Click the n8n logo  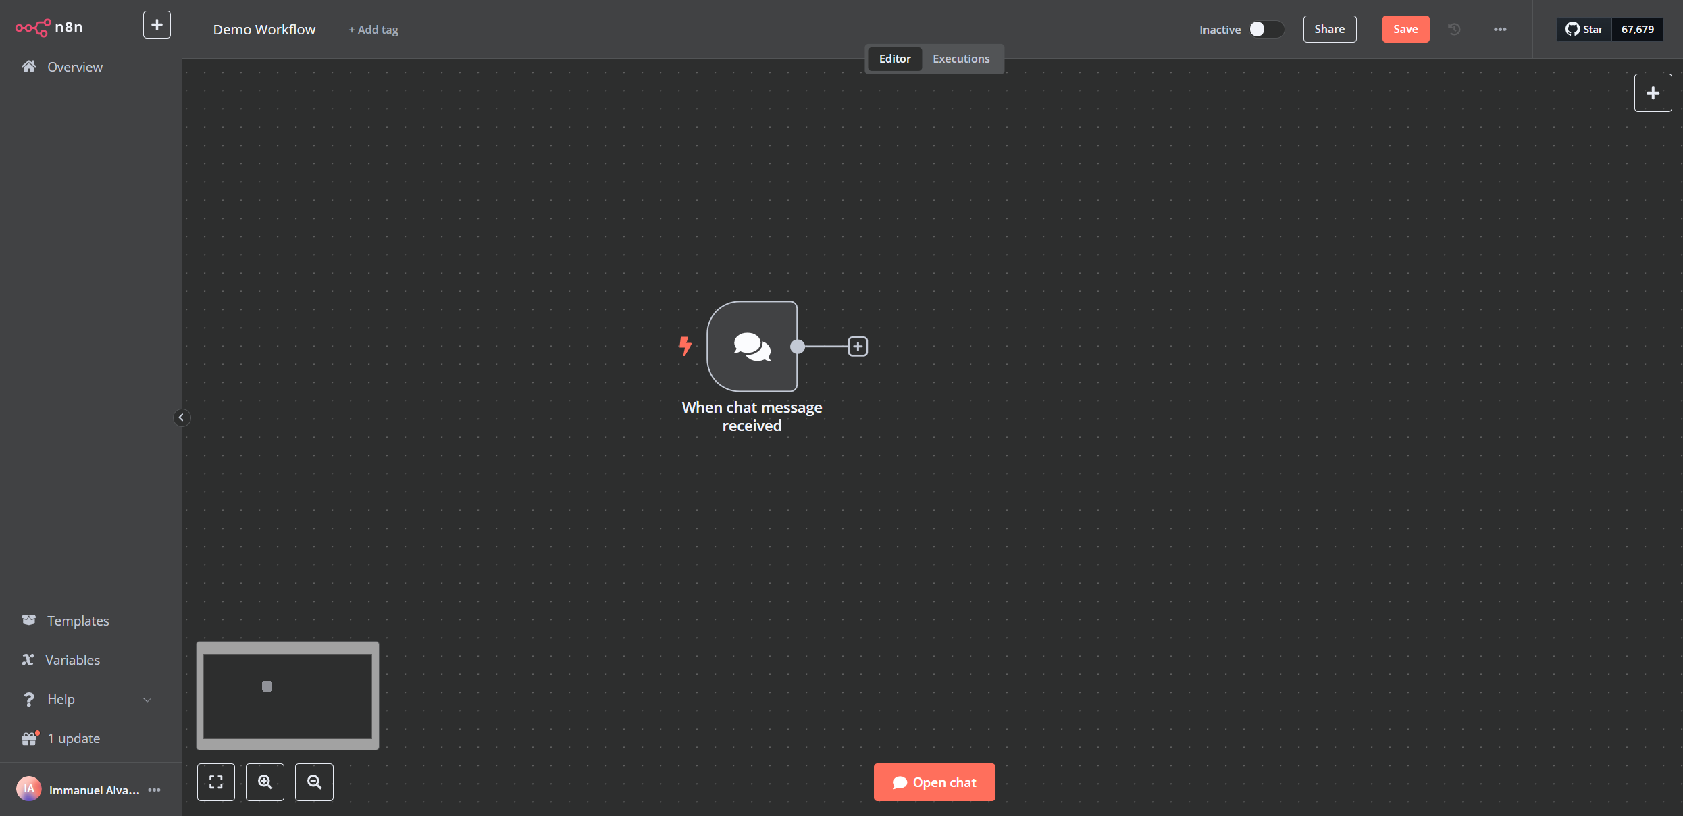point(49,27)
